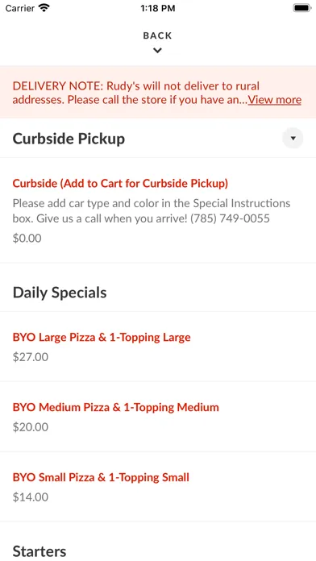Tap the DELIVERY NOTE banner text
Viewport: 316px width, 561px height.
[156, 93]
